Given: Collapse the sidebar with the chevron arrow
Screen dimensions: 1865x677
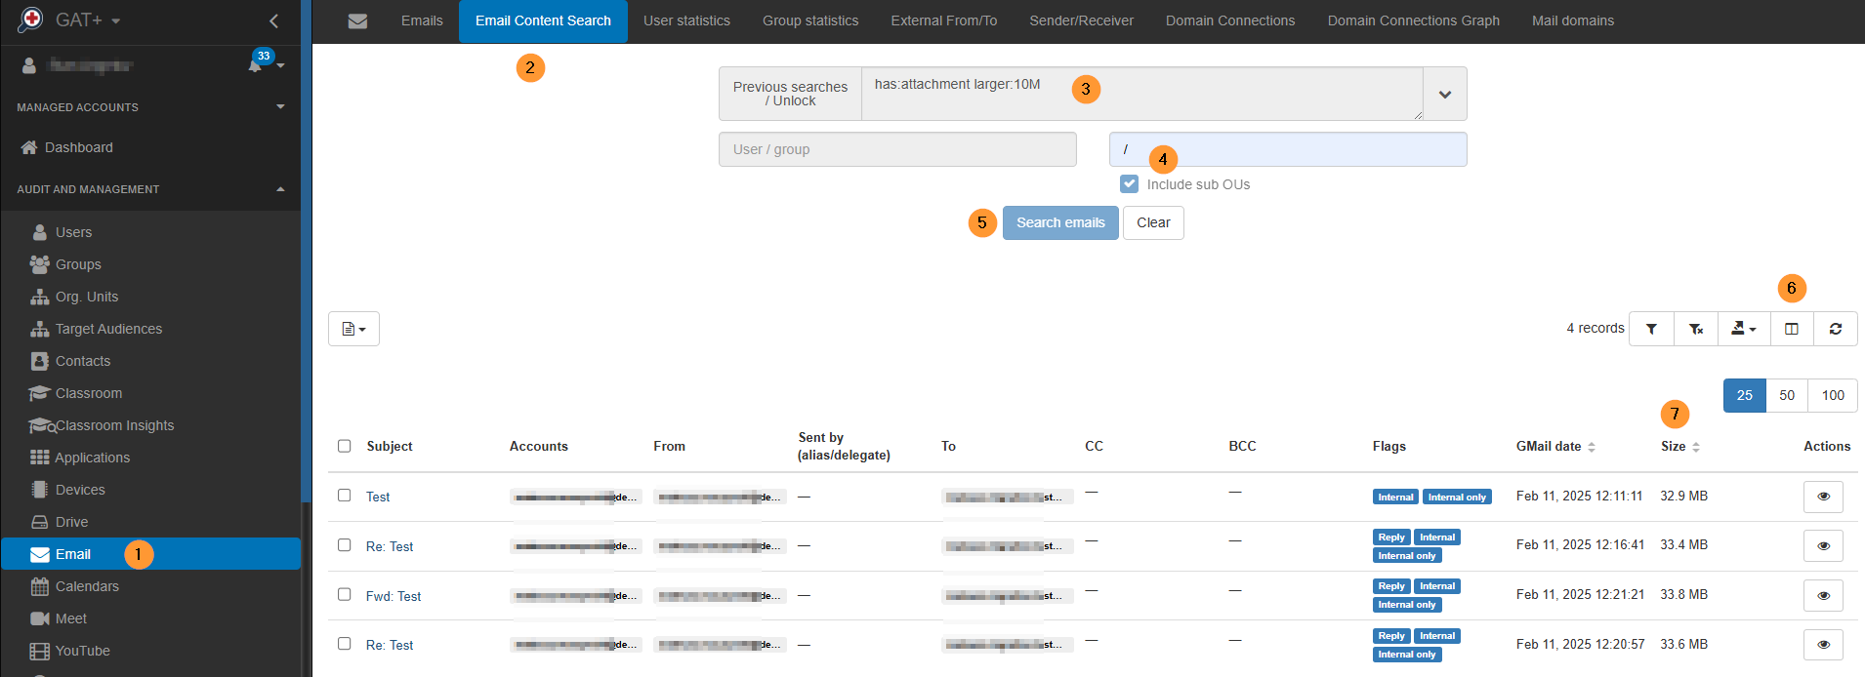Looking at the screenshot, I should [274, 20].
